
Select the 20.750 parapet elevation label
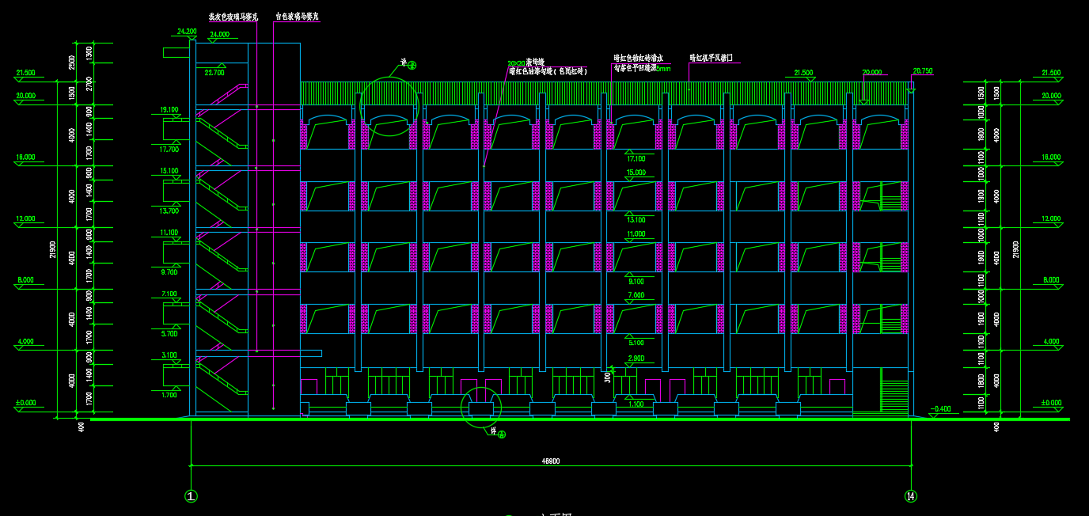click(923, 71)
